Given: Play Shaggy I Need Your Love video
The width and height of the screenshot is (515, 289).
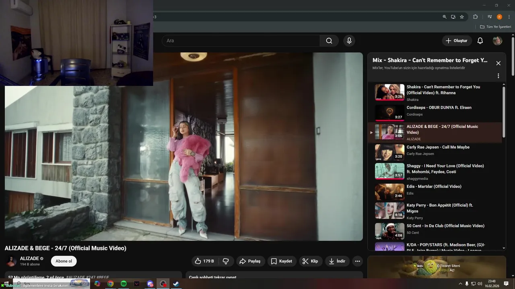Looking at the screenshot, I should (435, 172).
